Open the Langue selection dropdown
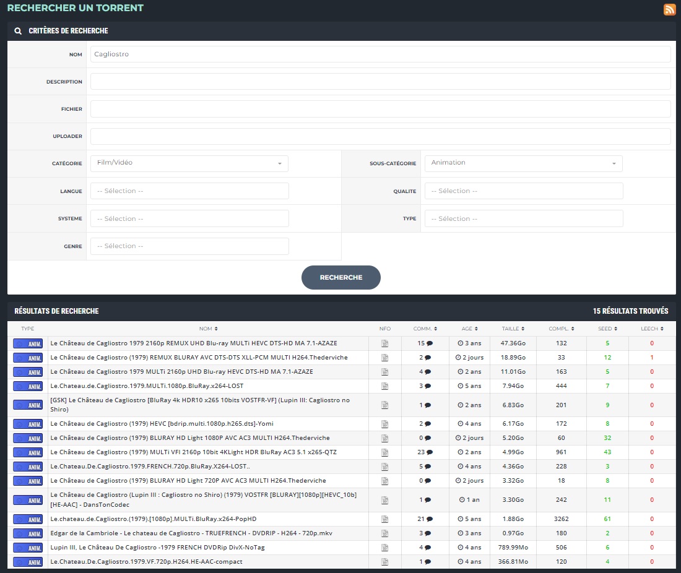 coord(189,191)
